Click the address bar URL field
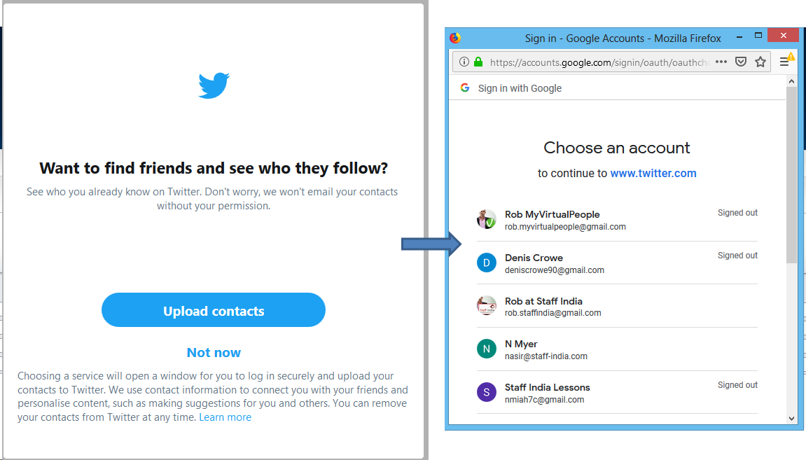This screenshot has width=806, height=460. click(x=599, y=62)
